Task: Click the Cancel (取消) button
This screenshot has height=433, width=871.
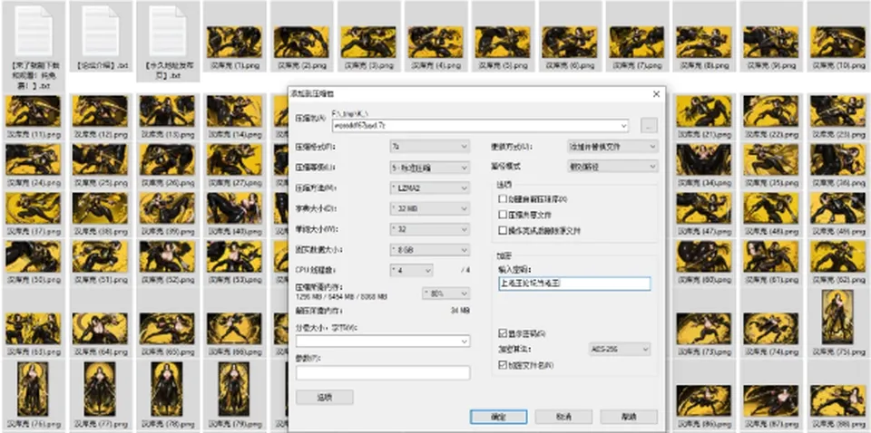Action: [x=563, y=417]
